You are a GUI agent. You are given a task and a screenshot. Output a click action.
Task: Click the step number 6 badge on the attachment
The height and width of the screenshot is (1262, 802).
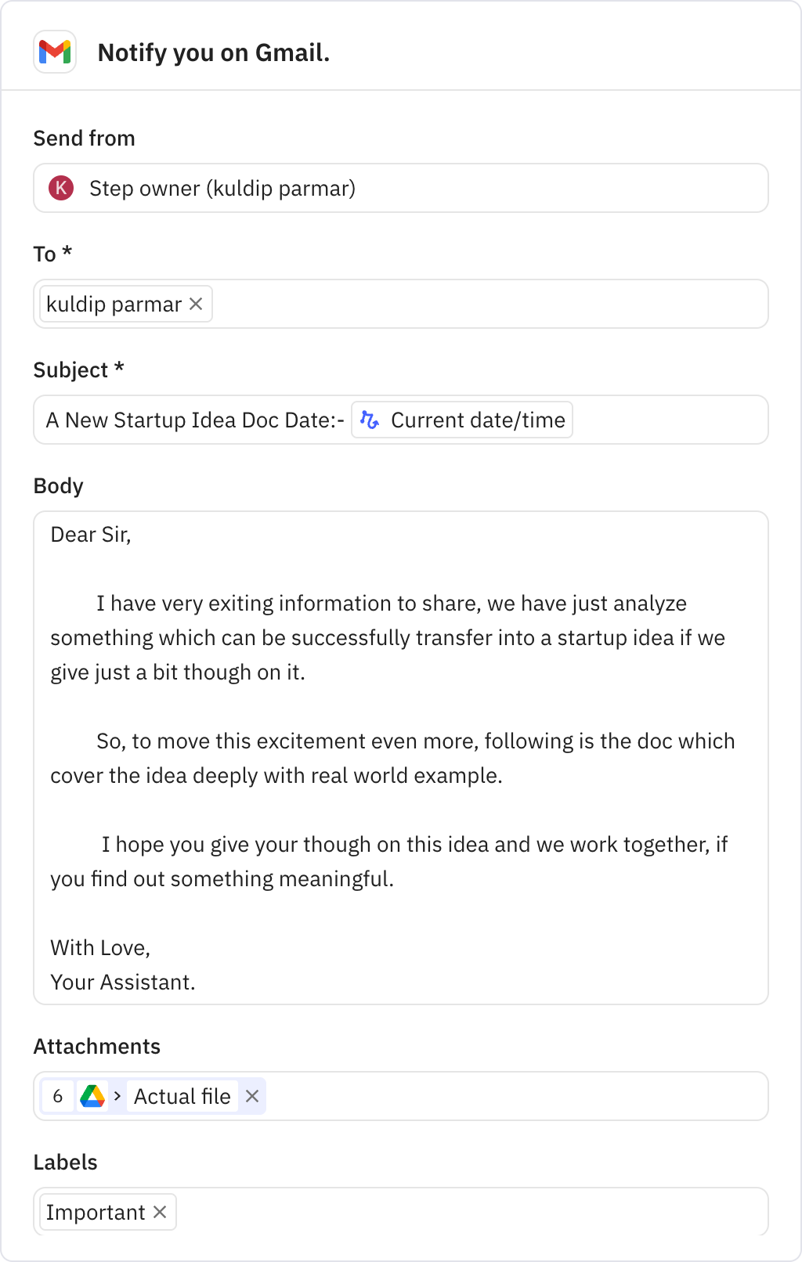click(57, 1096)
